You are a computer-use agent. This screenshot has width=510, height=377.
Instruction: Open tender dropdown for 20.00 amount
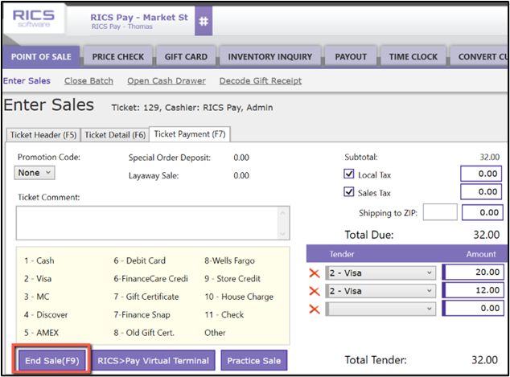[380, 273]
